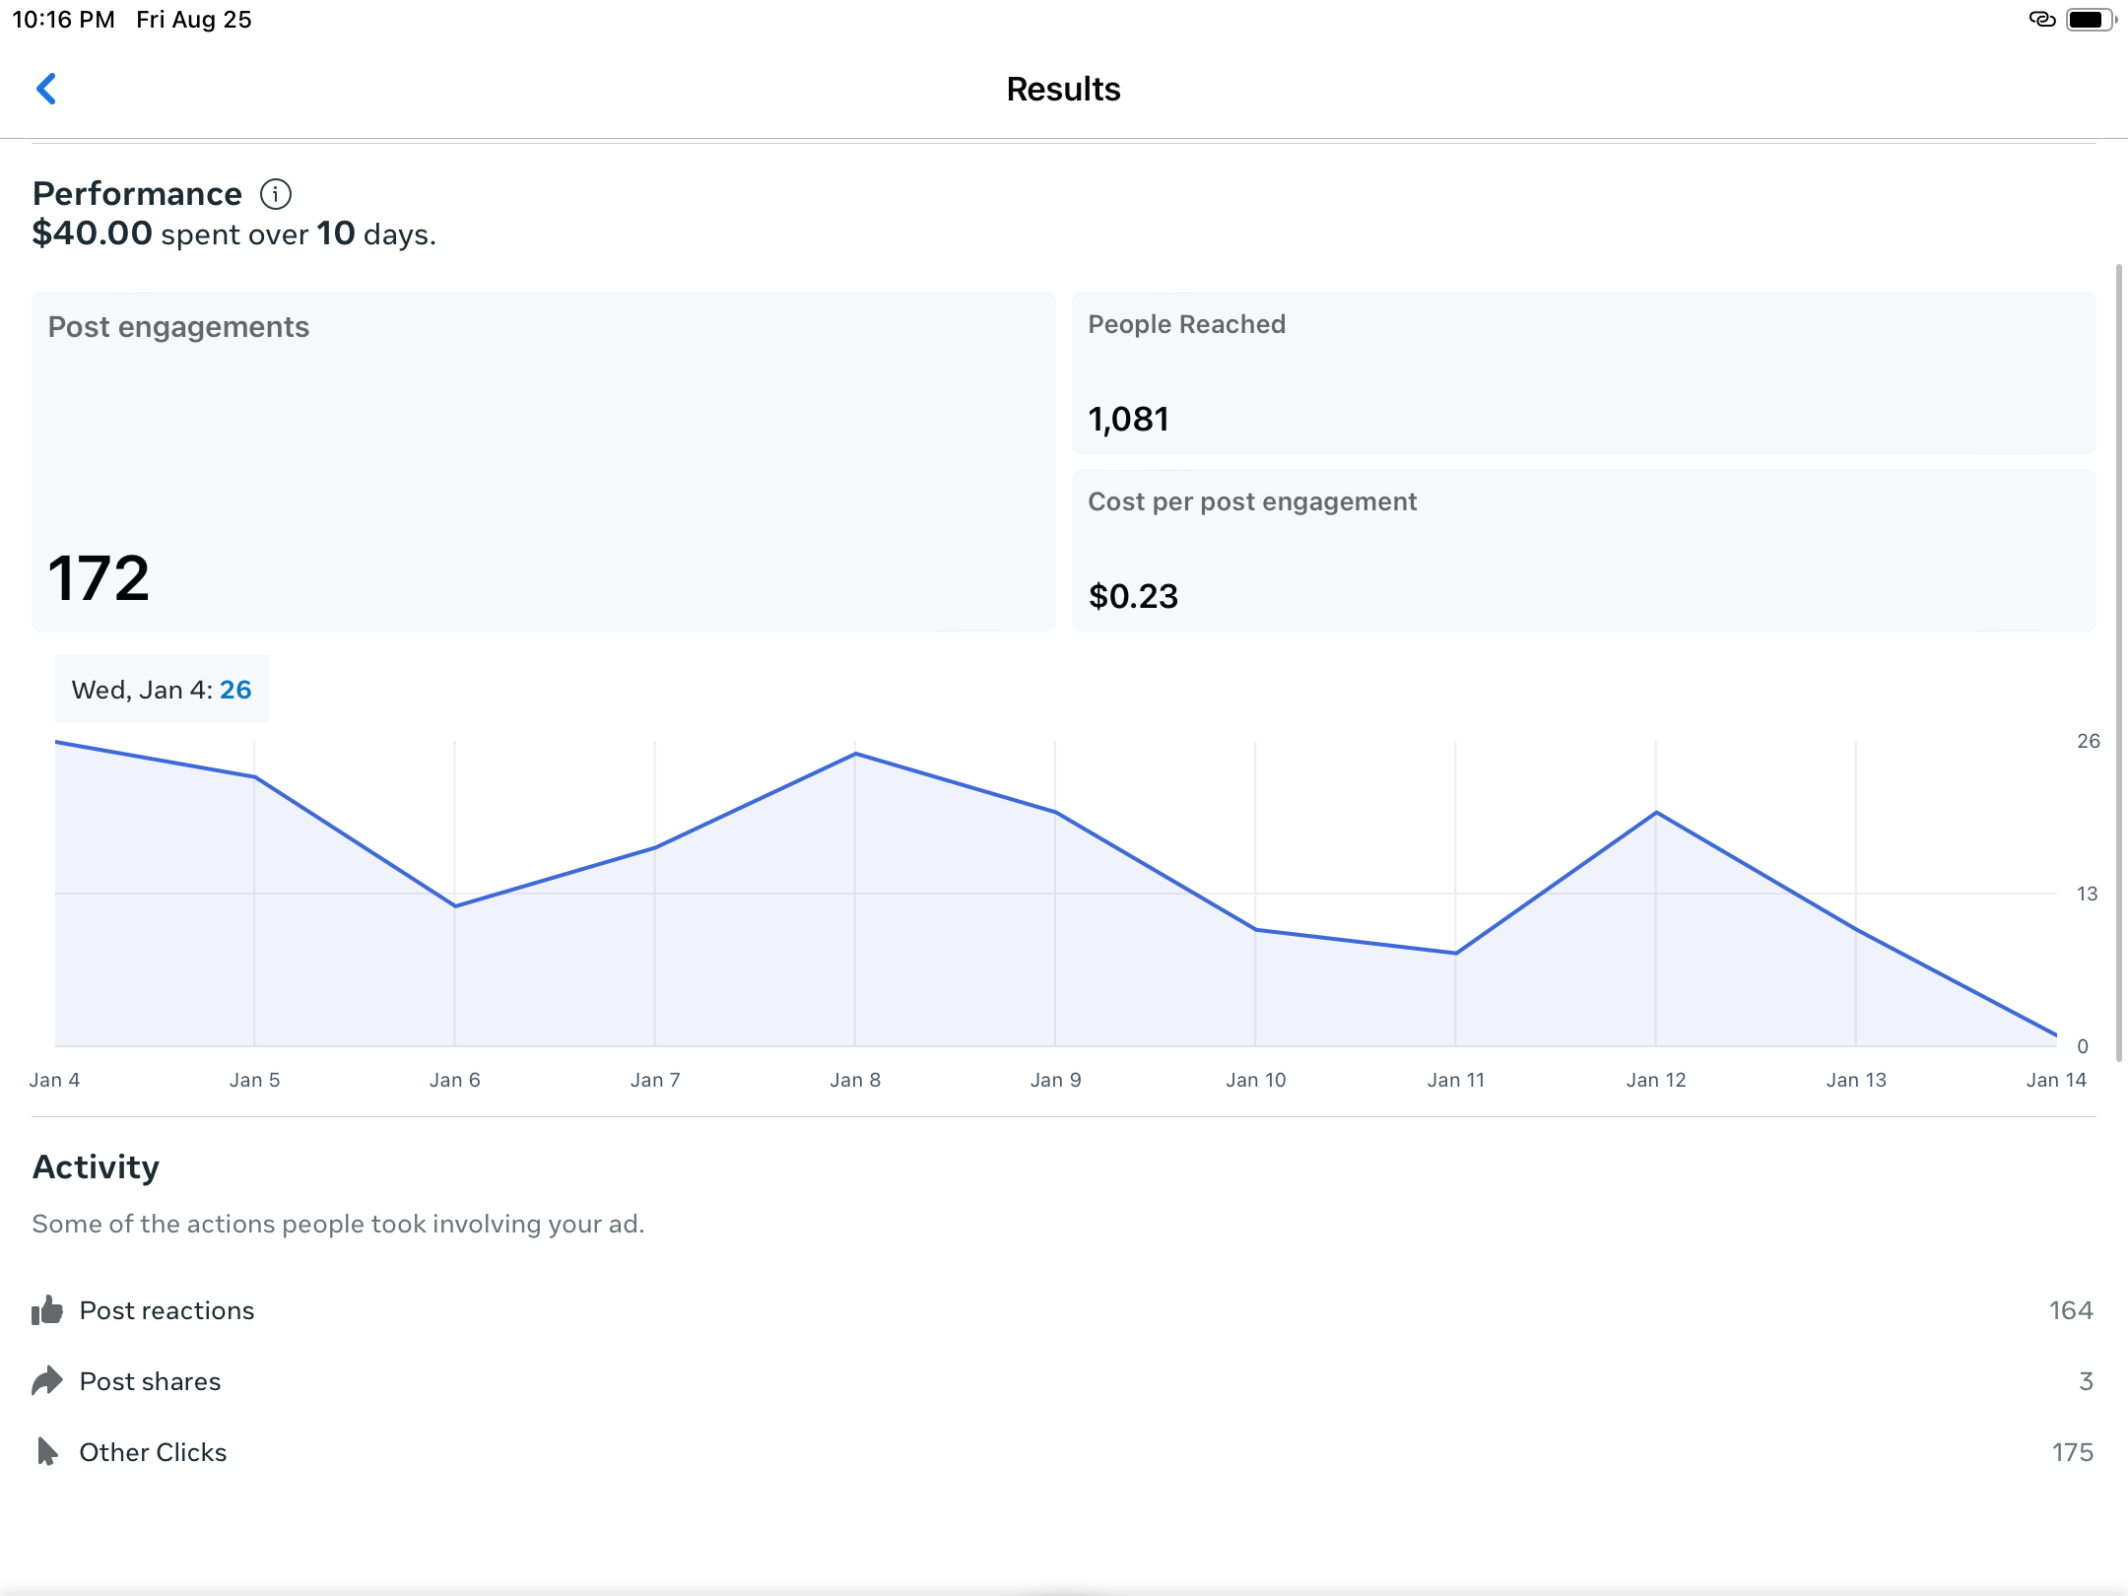
Task: Click the Post shares count 3
Action: click(x=2086, y=1381)
